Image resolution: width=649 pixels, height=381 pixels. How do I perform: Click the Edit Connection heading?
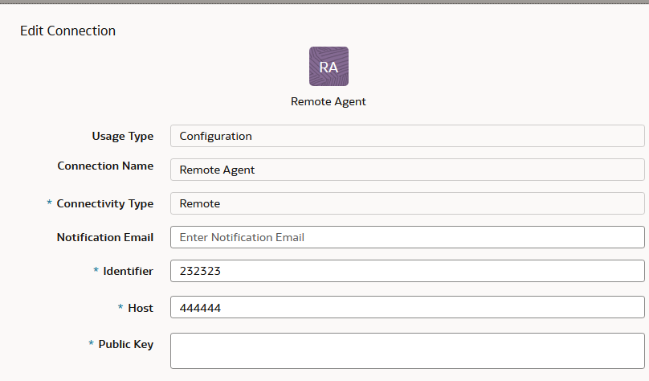[x=68, y=31]
